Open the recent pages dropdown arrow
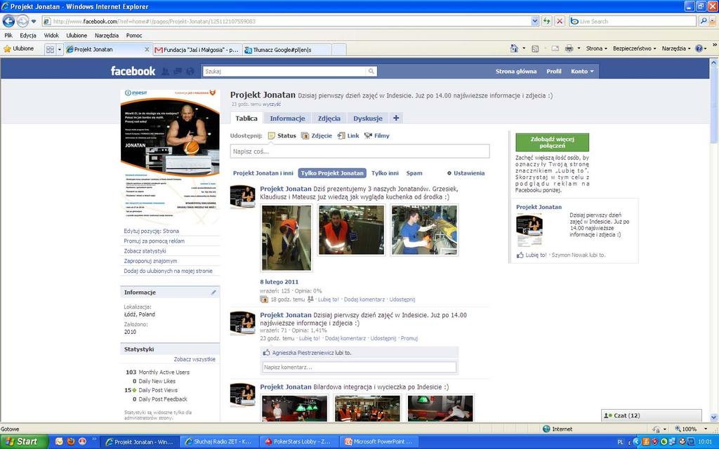This screenshot has height=449, width=719. [x=34, y=22]
